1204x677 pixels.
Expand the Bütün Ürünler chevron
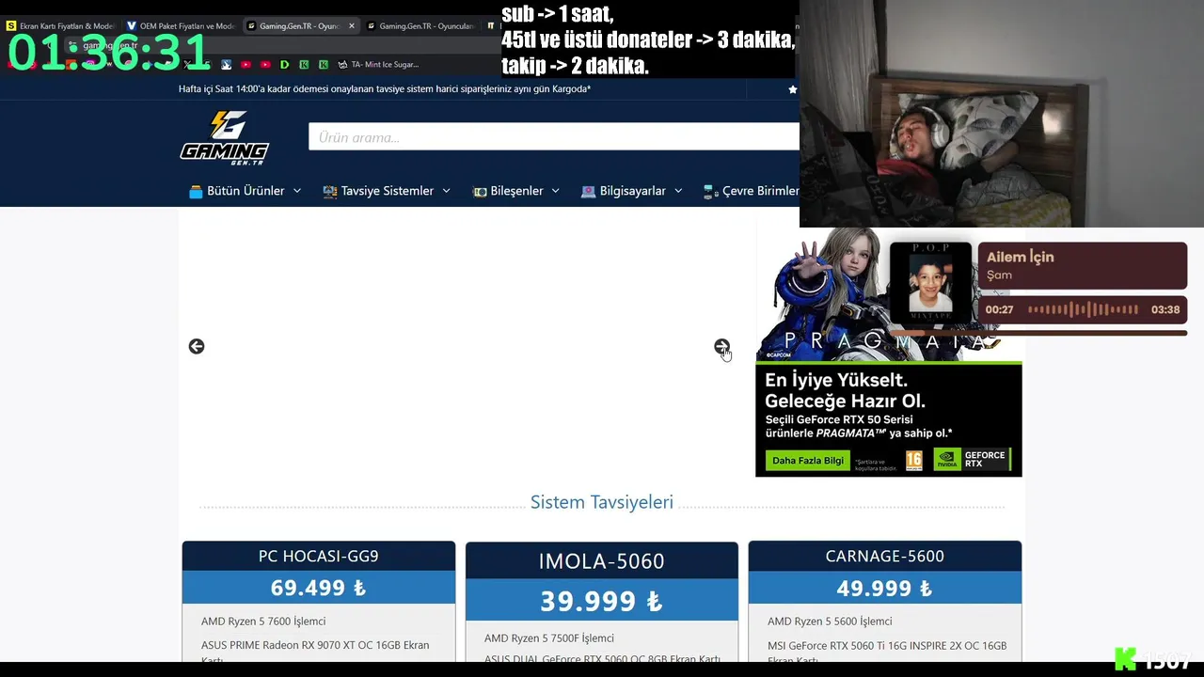click(x=297, y=191)
